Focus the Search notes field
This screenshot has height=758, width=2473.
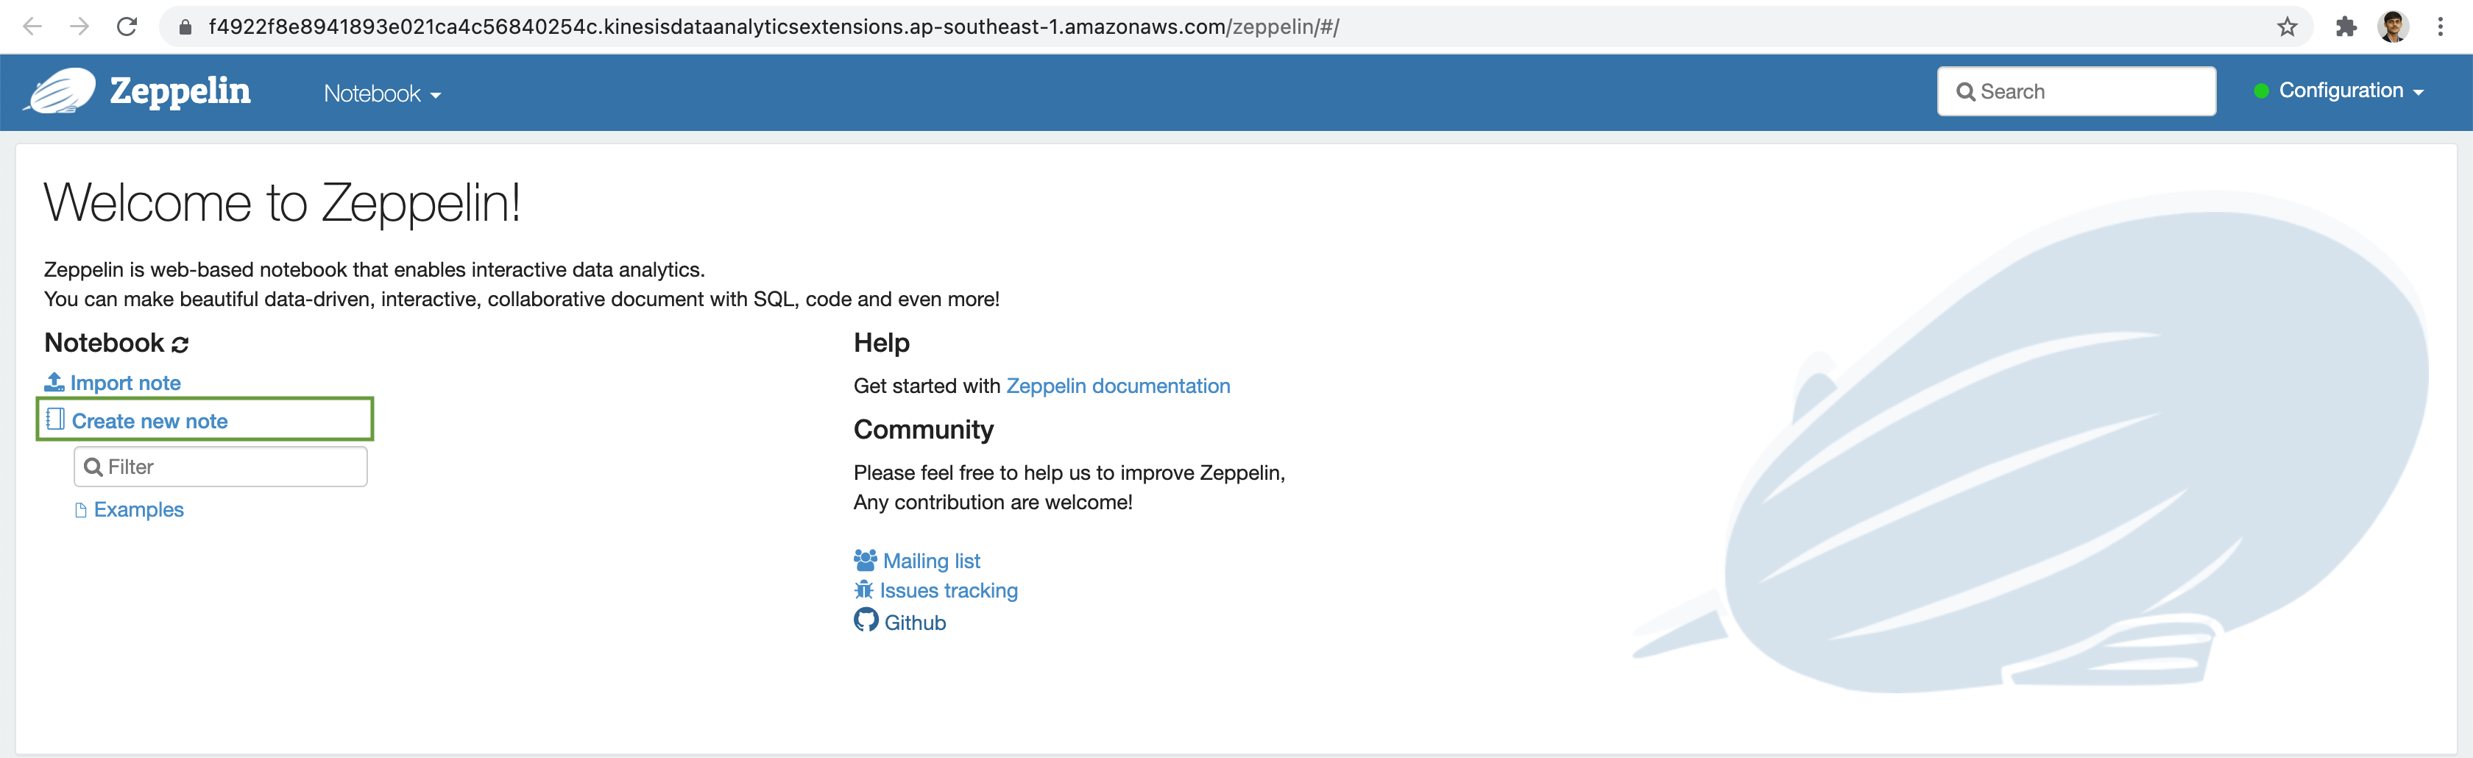click(x=2076, y=91)
